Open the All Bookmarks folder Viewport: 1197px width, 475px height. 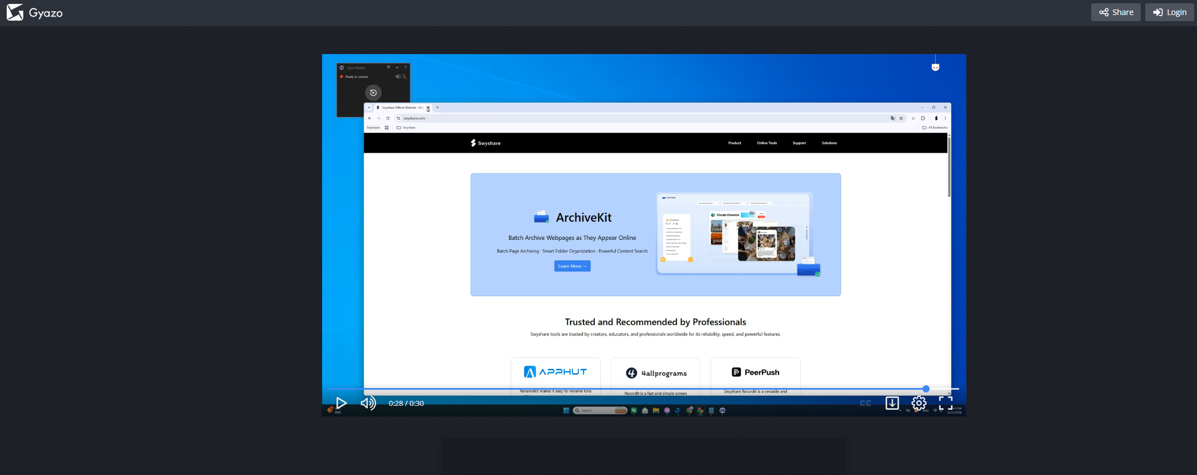(x=935, y=128)
